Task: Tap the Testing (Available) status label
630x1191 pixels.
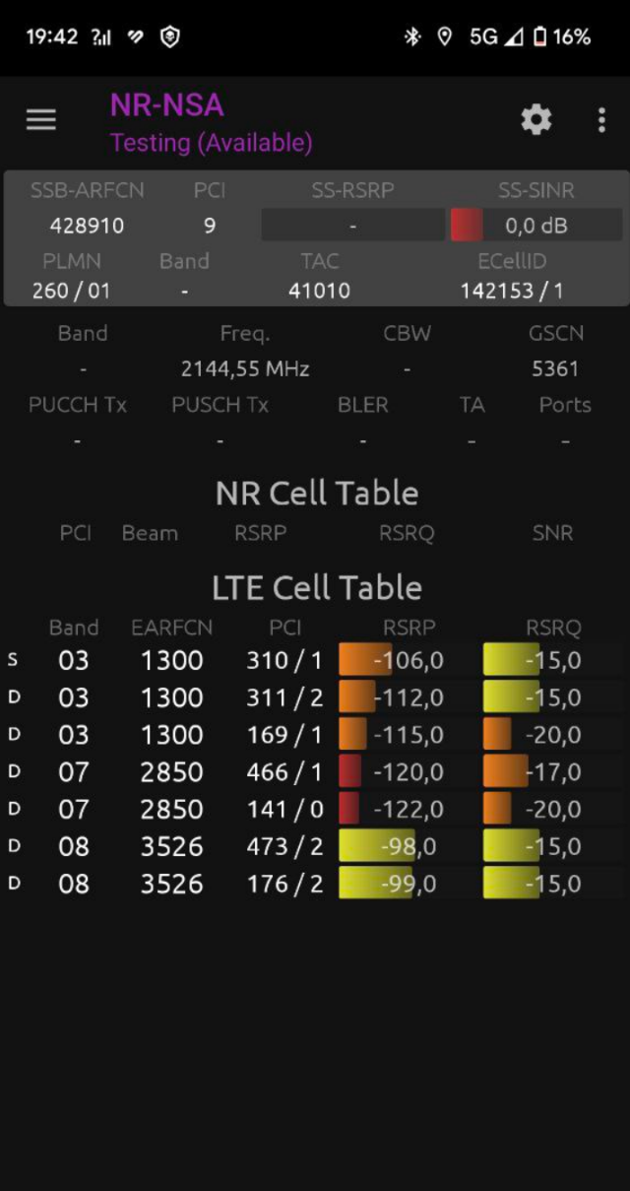Action: 211,143
